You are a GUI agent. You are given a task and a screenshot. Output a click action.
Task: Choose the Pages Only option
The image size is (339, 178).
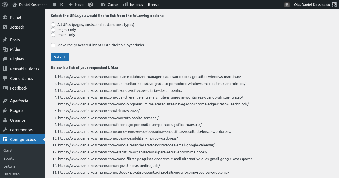(53, 30)
